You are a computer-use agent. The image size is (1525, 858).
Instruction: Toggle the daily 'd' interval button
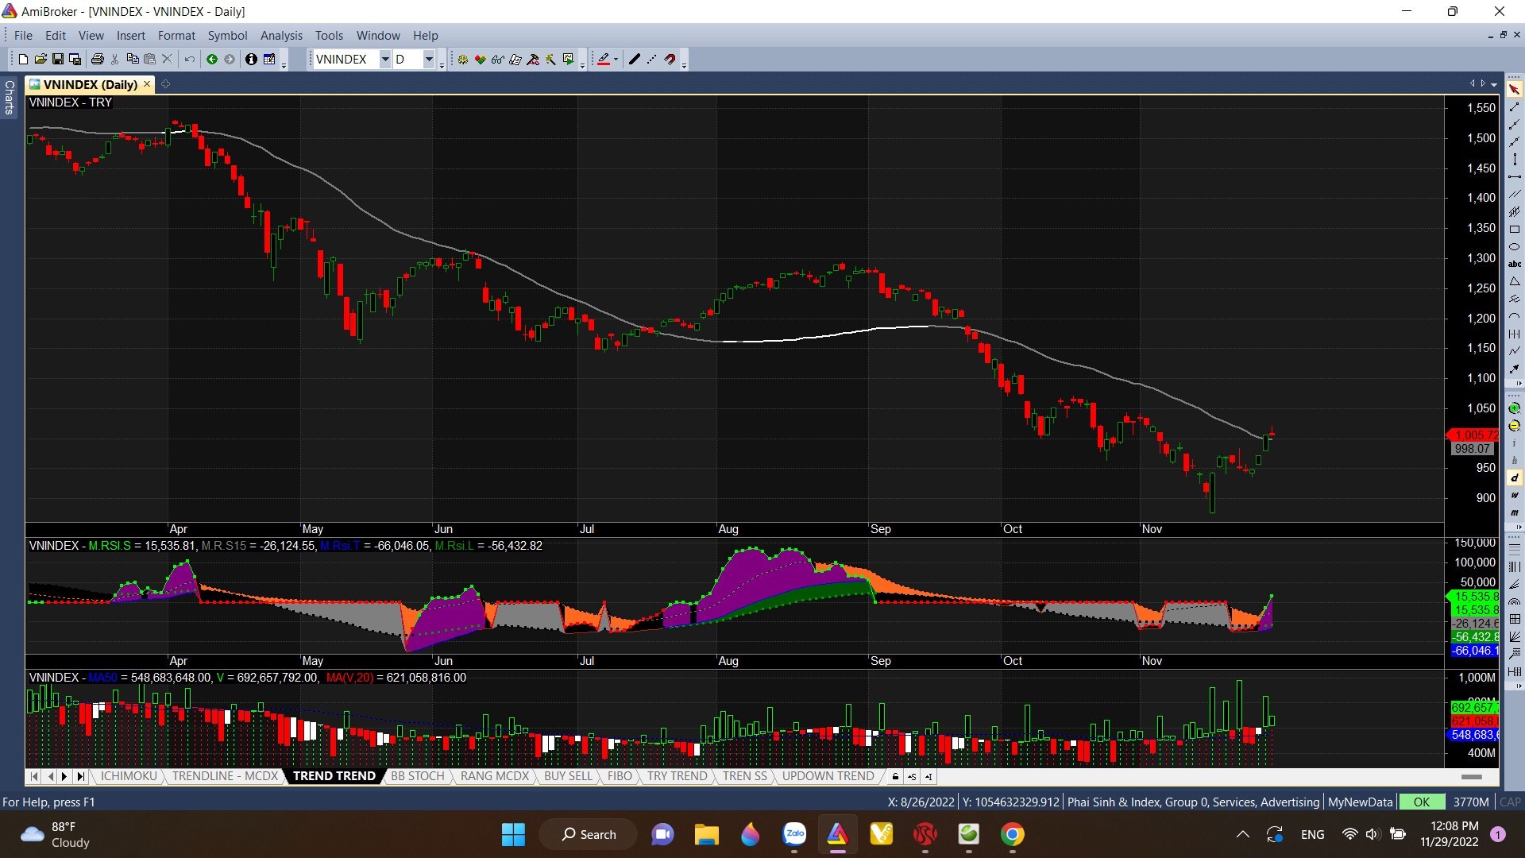click(x=1515, y=478)
